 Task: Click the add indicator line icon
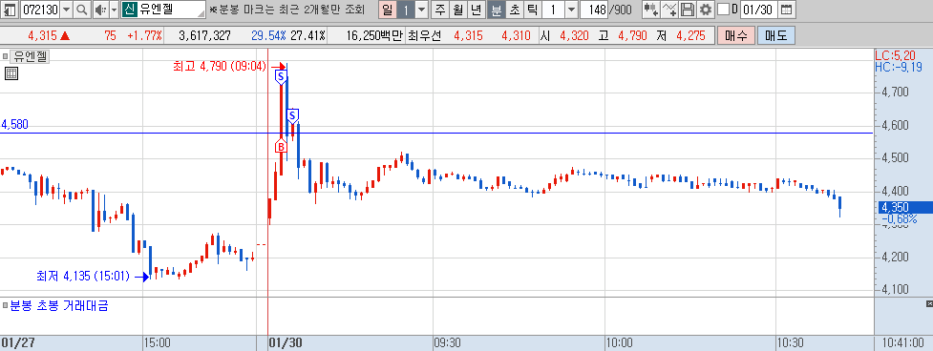pos(670,10)
